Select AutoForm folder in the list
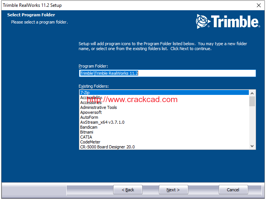266x200 pixels. [x=164, y=117]
